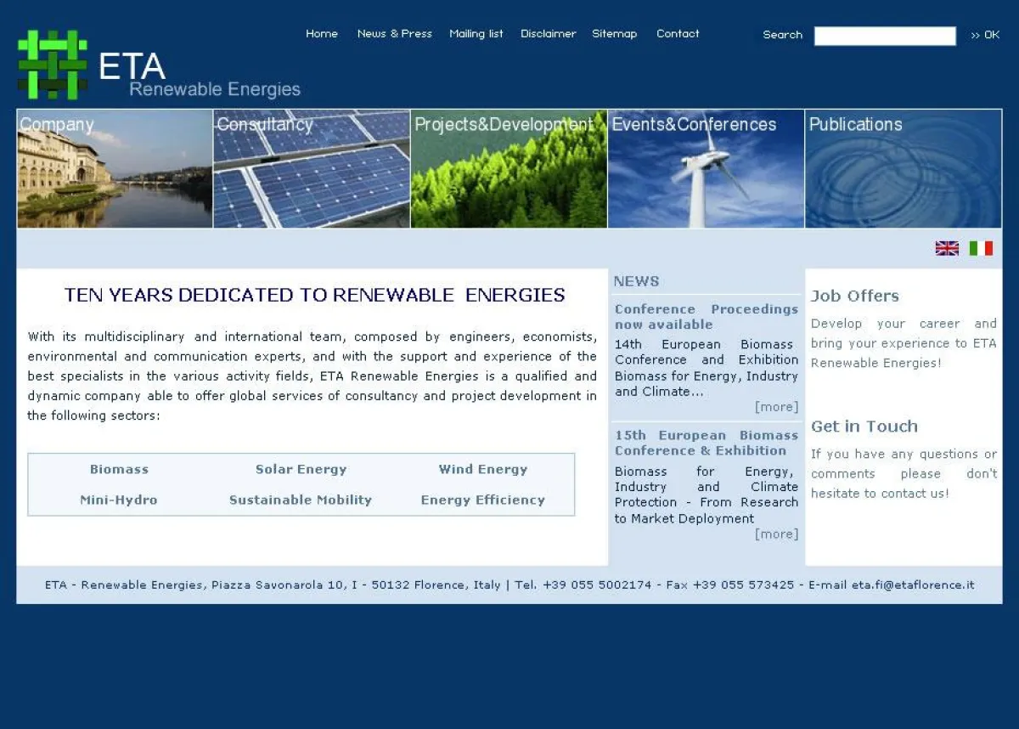View the Disclaimer page
The image size is (1019, 729).
click(548, 34)
